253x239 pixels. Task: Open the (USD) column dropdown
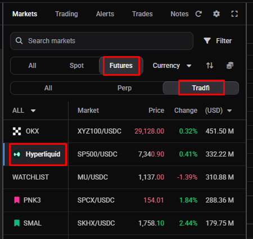219,111
